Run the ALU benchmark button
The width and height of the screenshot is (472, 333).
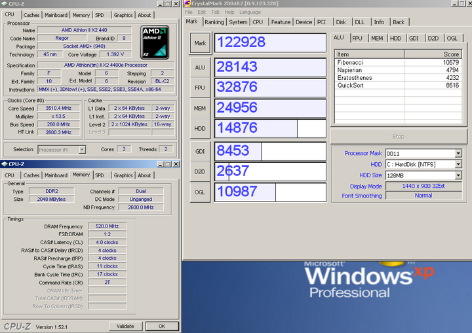(x=200, y=67)
